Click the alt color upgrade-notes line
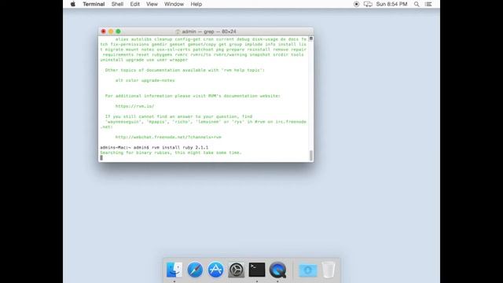This screenshot has height=283, width=503. pos(145,80)
